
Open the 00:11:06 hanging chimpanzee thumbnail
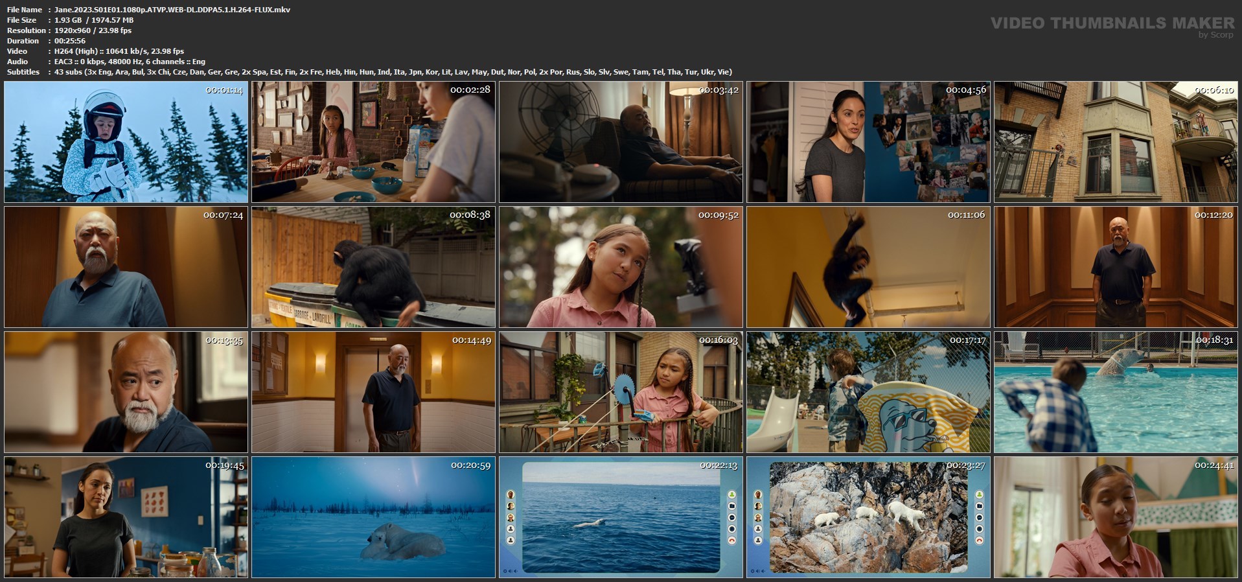[x=868, y=267]
